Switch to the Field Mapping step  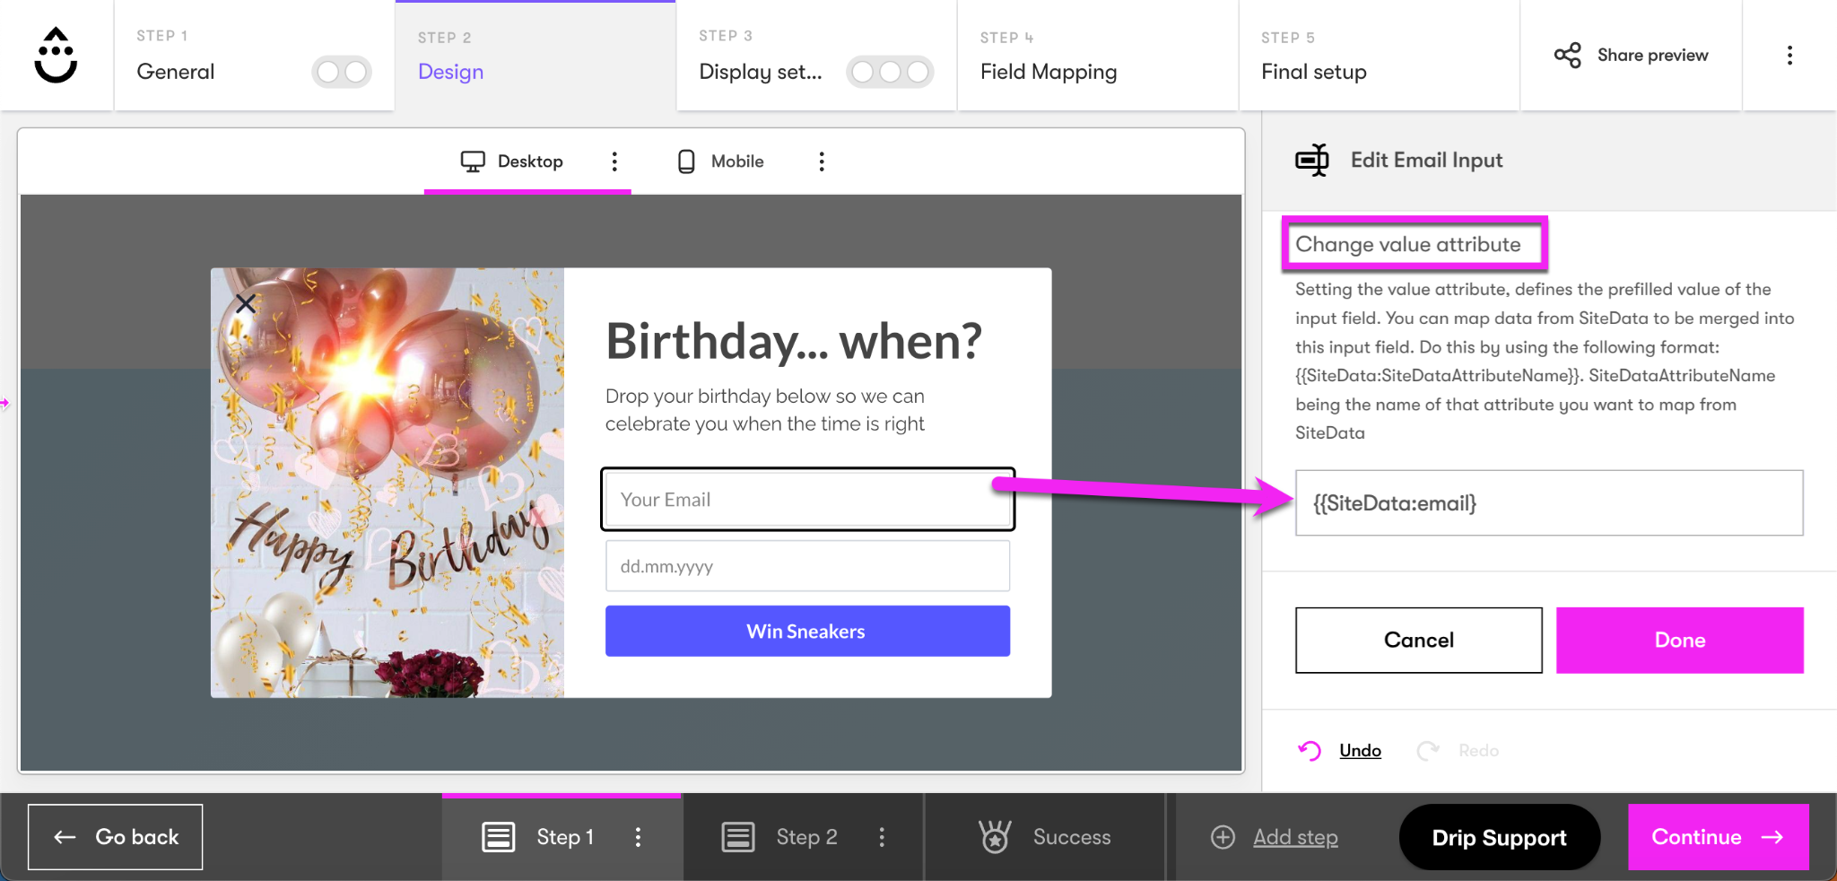tap(1048, 72)
